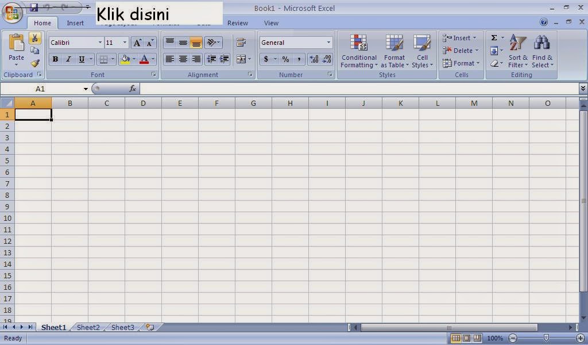The height and width of the screenshot is (345, 588).
Task: Open the font size 11 dropdown
Action: [125, 43]
